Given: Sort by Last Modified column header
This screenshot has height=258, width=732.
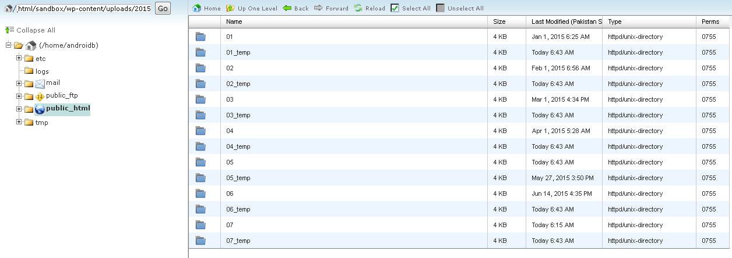Looking at the screenshot, I should (564, 21).
